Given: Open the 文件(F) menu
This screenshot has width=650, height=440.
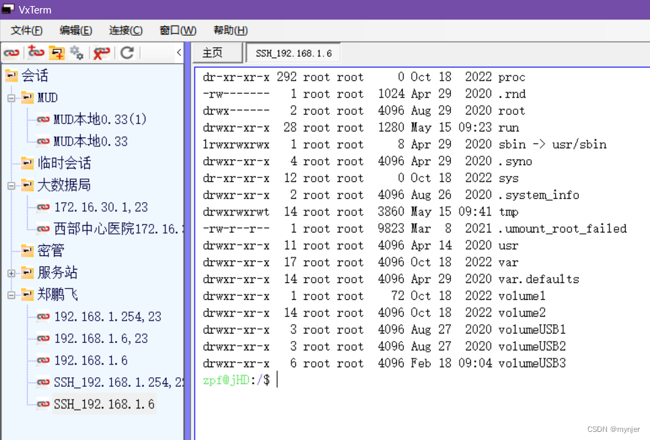Looking at the screenshot, I should [x=26, y=30].
